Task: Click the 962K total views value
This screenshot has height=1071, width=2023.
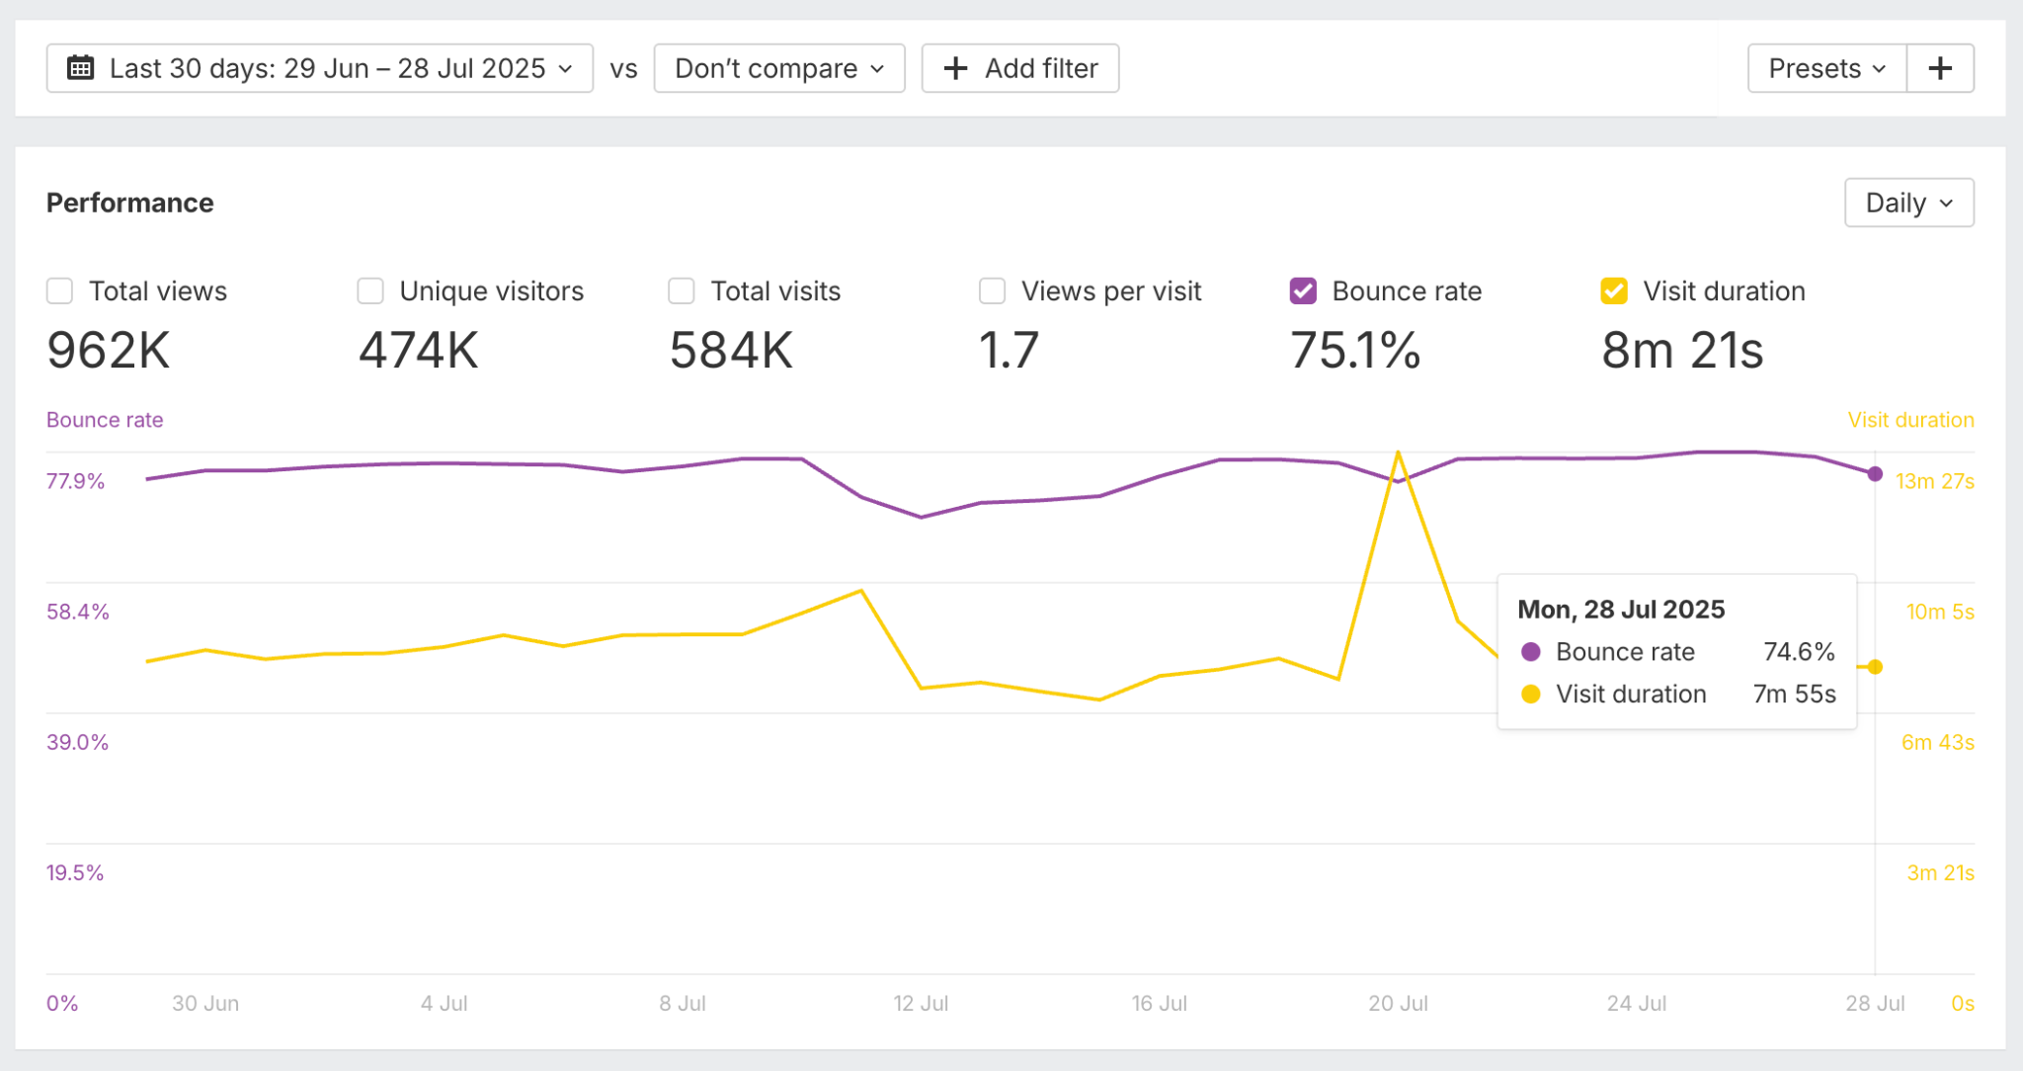Action: [x=107, y=350]
